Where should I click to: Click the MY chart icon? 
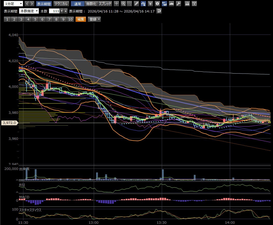(164, 4)
